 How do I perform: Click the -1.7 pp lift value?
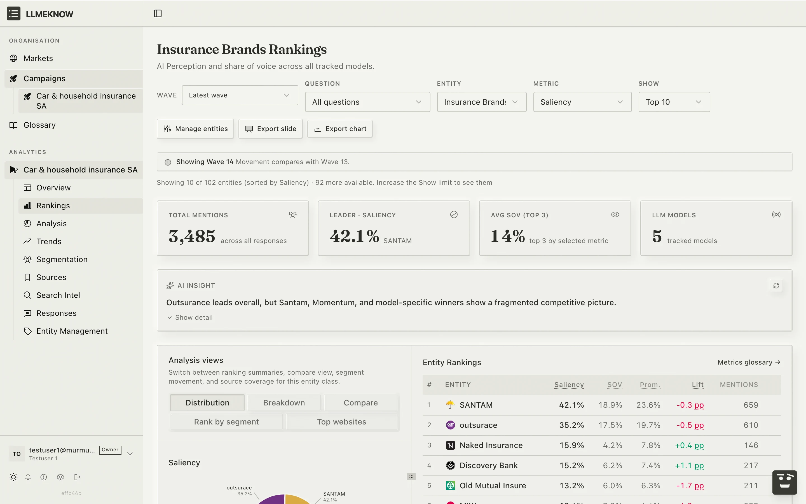point(690,486)
